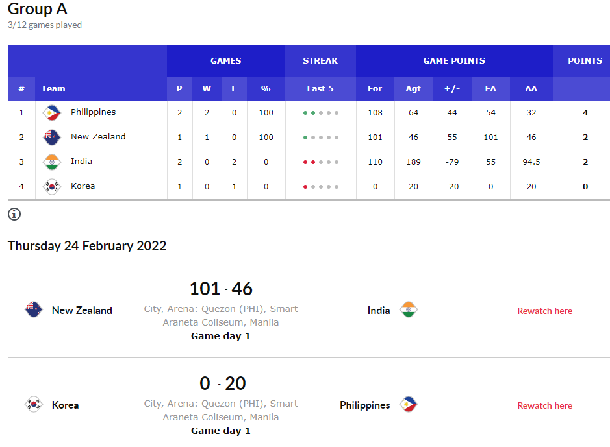
Task: Click India's 94.5 AA value
Action: [x=531, y=162]
